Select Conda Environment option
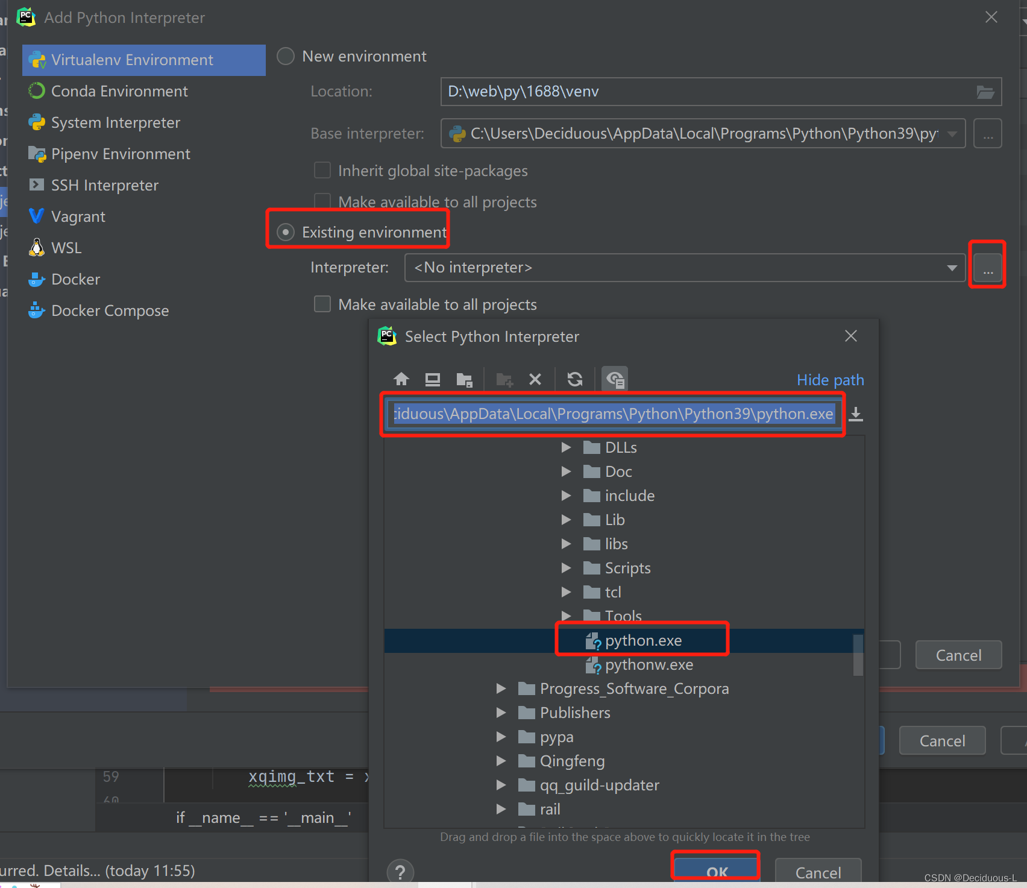The height and width of the screenshot is (888, 1027). click(144, 91)
